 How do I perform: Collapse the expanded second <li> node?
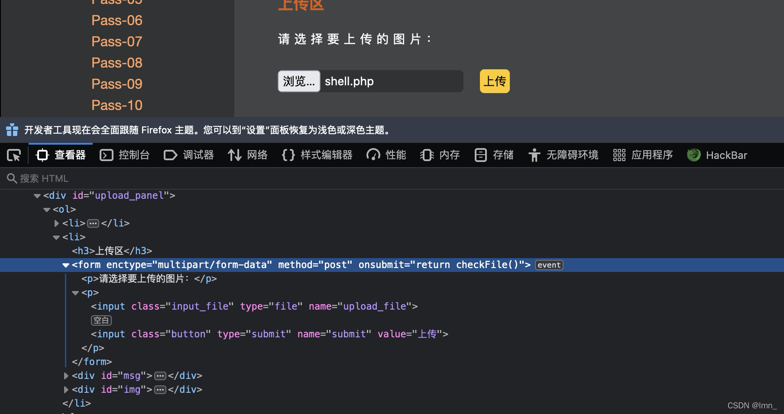coord(56,237)
